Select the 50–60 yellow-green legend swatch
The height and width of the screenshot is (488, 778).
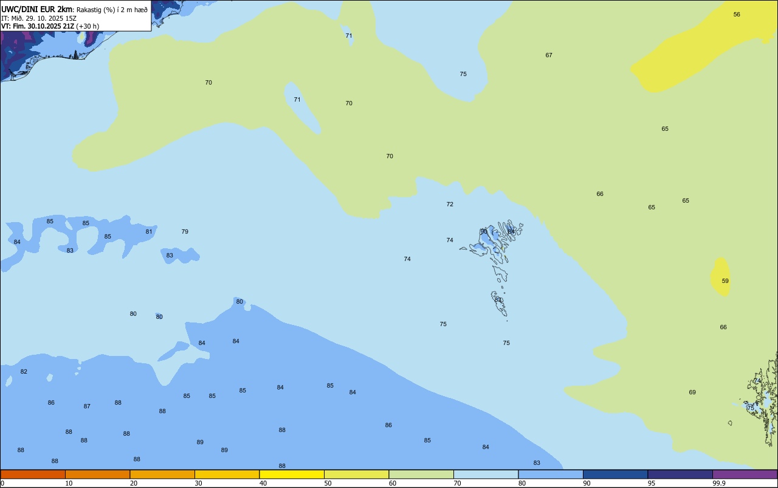(x=356, y=474)
